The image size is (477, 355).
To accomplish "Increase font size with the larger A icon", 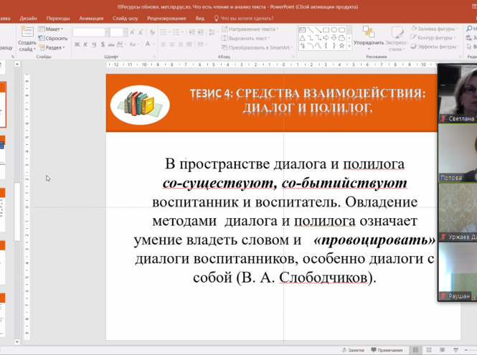I will 132,32.
